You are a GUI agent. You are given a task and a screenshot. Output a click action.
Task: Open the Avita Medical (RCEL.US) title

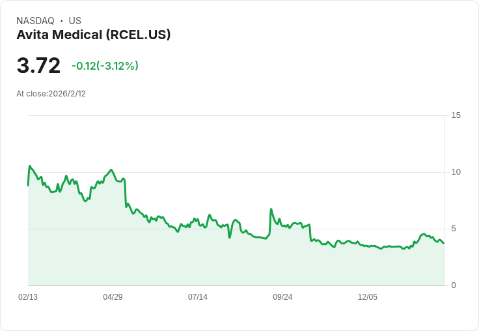click(93, 35)
